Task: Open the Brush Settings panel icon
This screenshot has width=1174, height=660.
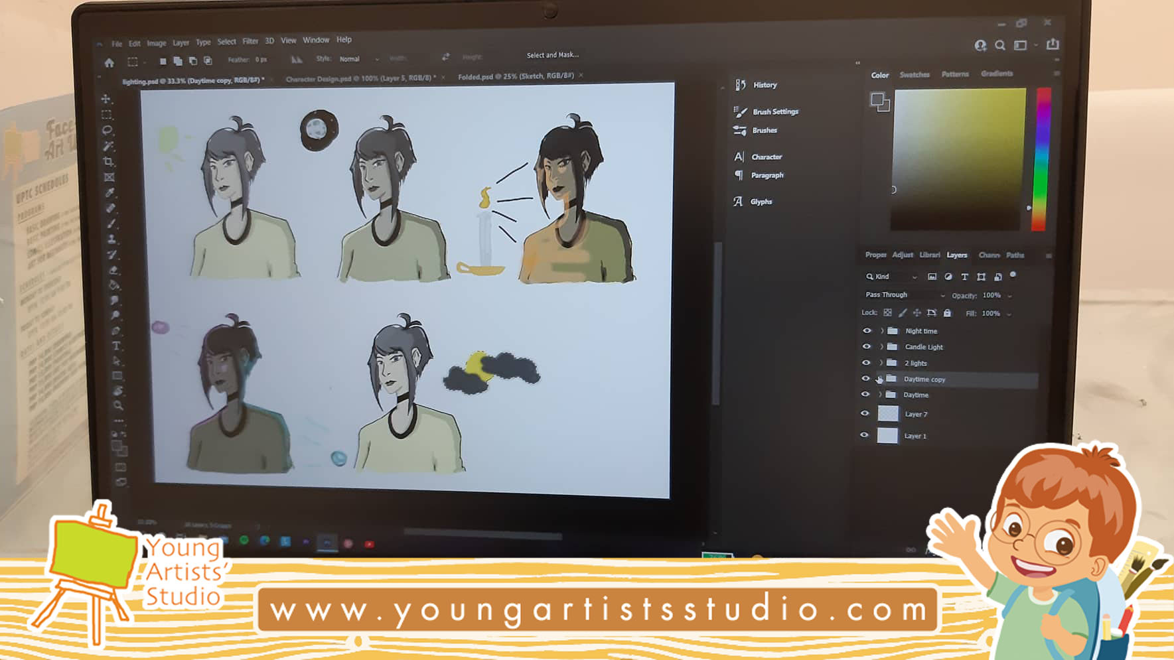Action: click(x=741, y=111)
